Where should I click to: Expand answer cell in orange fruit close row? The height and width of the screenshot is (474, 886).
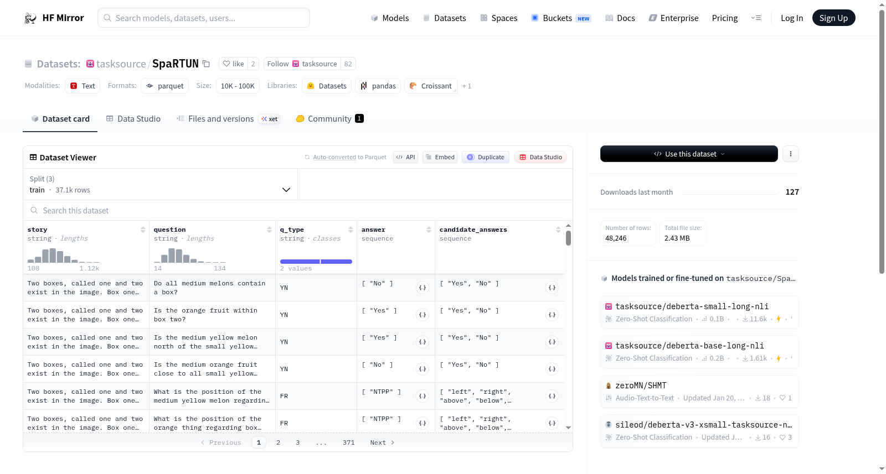pyautogui.click(x=423, y=369)
